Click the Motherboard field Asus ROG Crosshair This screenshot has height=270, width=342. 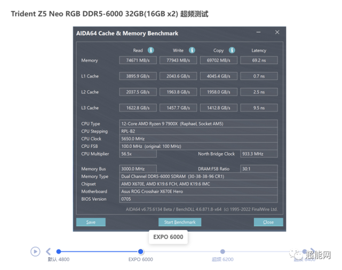tap(198, 191)
